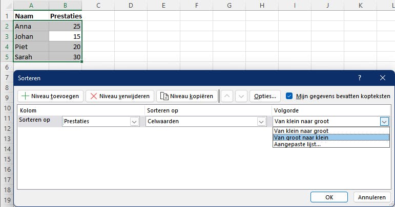The width and height of the screenshot is (395, 207).
Task: Close the Sorteren dialog
Action: coord(383,78)
